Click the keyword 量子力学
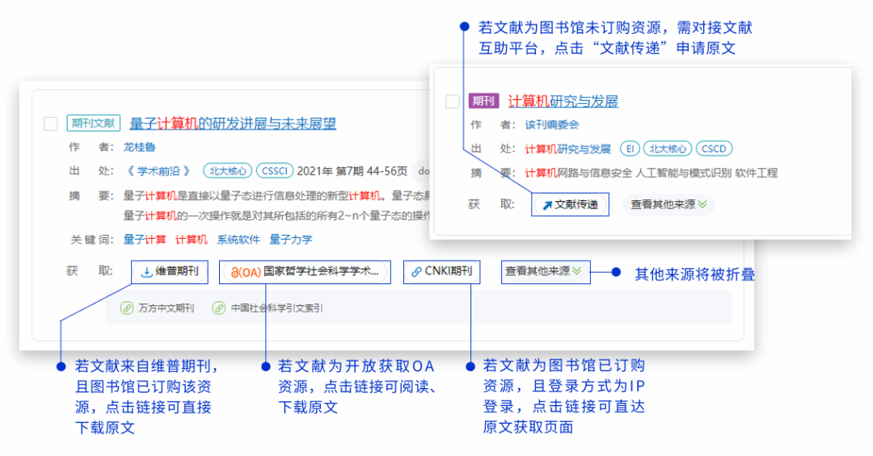Viewport: 873px width, 456px height. 291,240
